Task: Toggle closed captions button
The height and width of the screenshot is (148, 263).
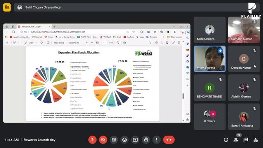Action: (x=114, y=140)
